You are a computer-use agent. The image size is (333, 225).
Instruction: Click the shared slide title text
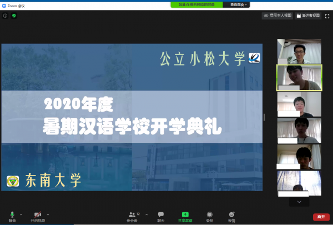pos(132,116)
